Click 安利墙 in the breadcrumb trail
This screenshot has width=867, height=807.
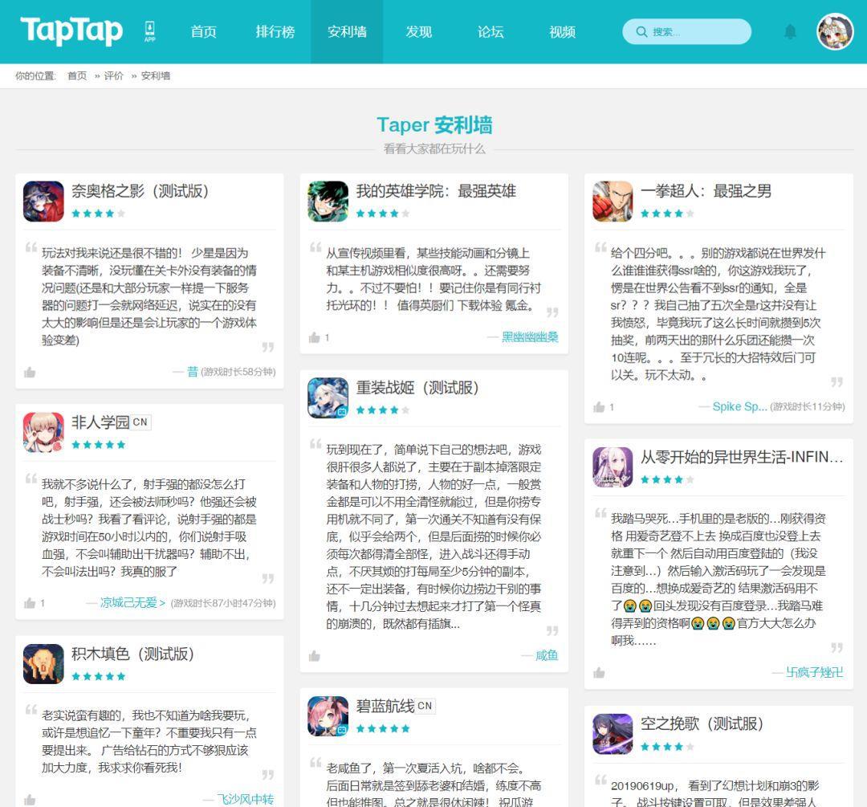pyautogui.click(x=156, y=75)
